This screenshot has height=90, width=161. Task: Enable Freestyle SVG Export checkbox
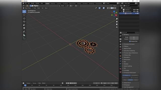[124, 73]
